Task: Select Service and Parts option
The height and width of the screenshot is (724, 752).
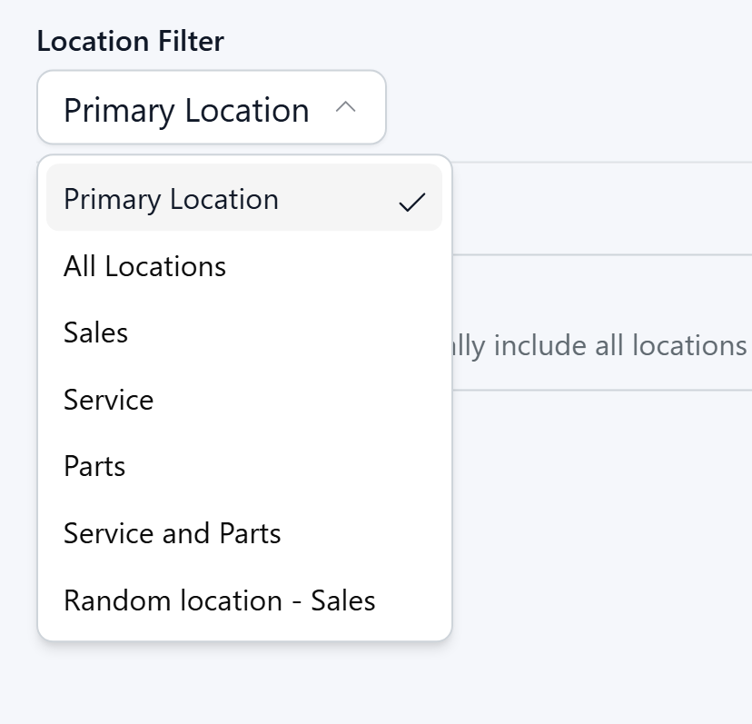Action: [172, 533]
